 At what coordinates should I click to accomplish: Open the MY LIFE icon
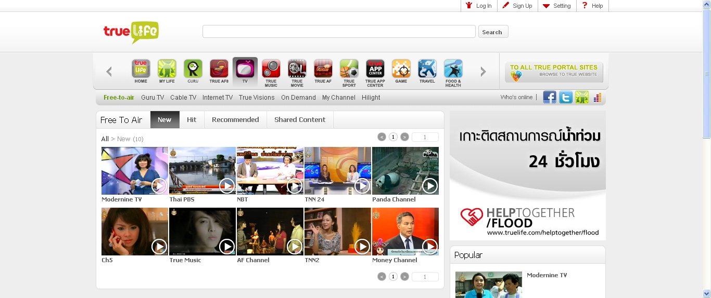pos(167,71)
